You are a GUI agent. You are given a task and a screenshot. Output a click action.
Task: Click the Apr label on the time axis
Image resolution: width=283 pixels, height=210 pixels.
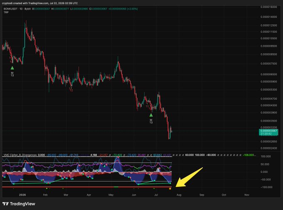click(x=89, y=195)
